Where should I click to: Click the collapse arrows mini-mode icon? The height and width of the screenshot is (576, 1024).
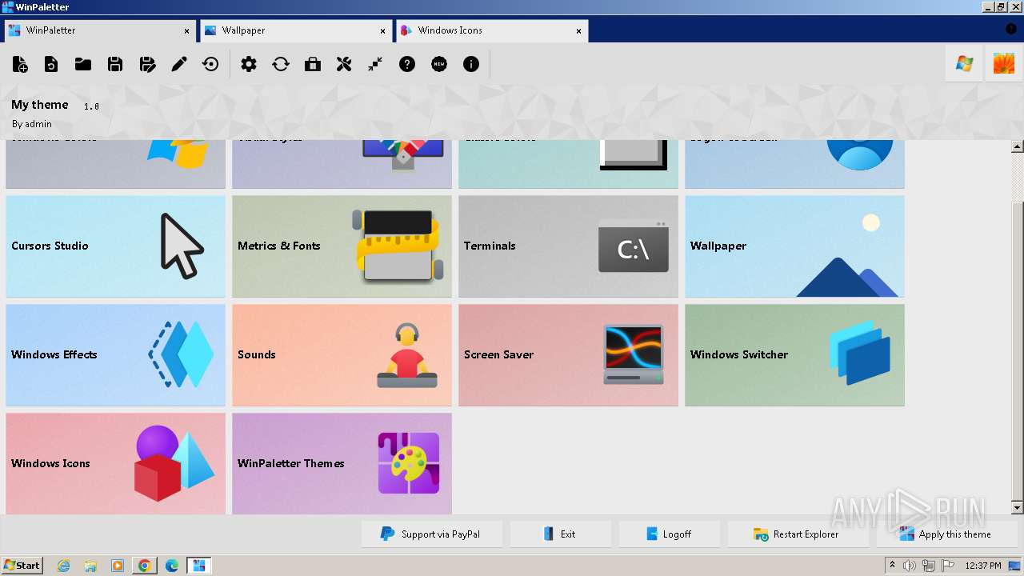click(x=375, y=64)
